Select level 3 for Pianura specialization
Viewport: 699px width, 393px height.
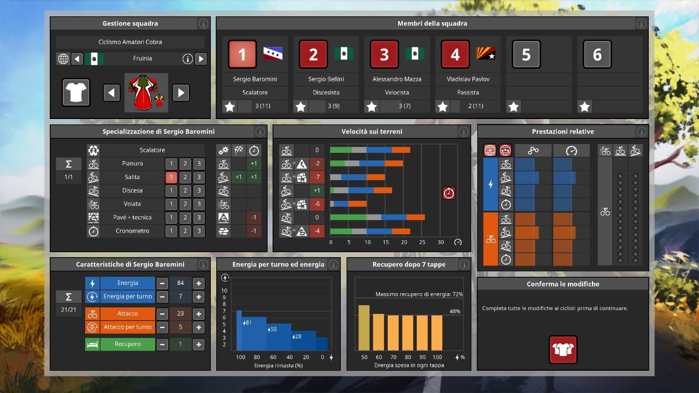pyautogui.click(x=199, y=164)
